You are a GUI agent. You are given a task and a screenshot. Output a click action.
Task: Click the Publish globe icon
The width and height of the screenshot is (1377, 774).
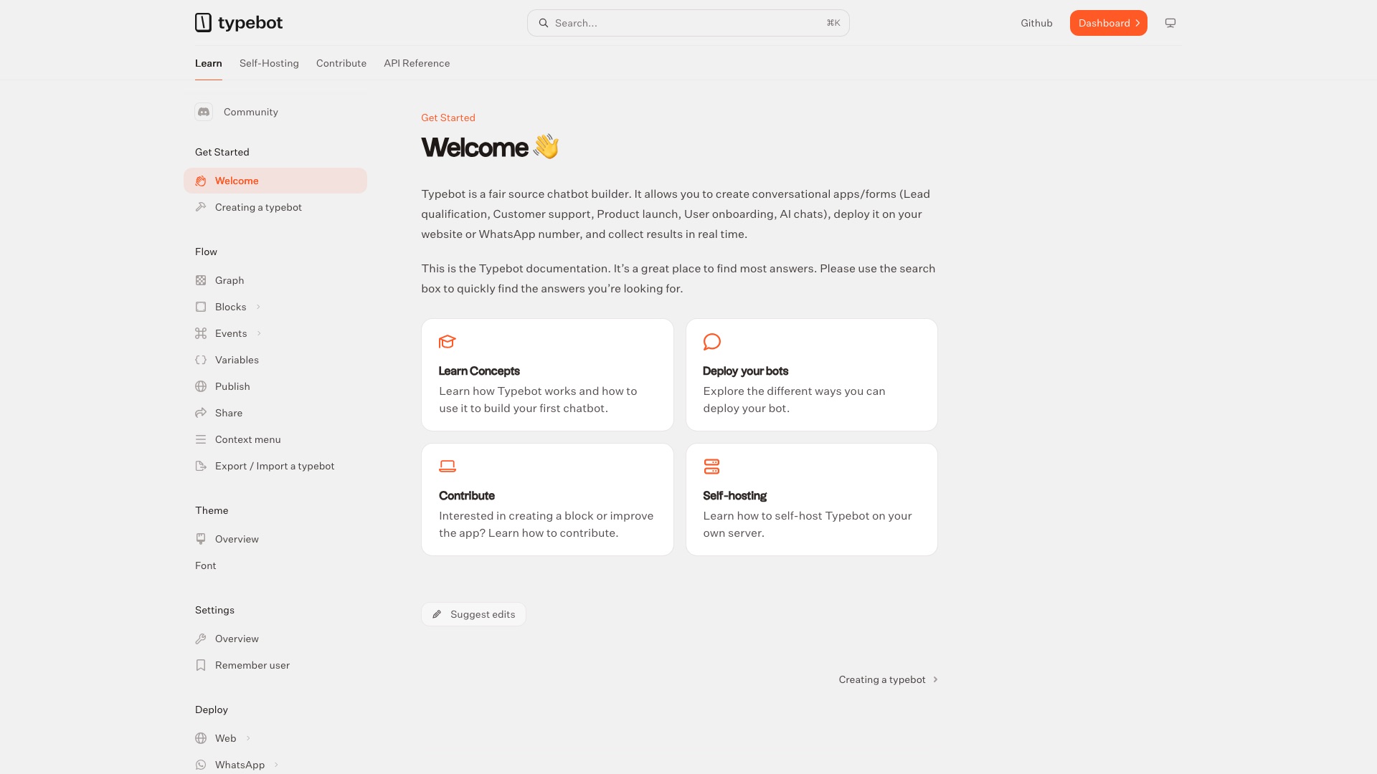pos(201,386)
